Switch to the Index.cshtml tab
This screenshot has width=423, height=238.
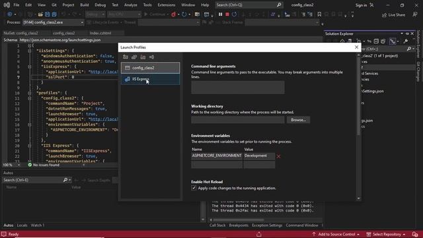tap(100, 33)
